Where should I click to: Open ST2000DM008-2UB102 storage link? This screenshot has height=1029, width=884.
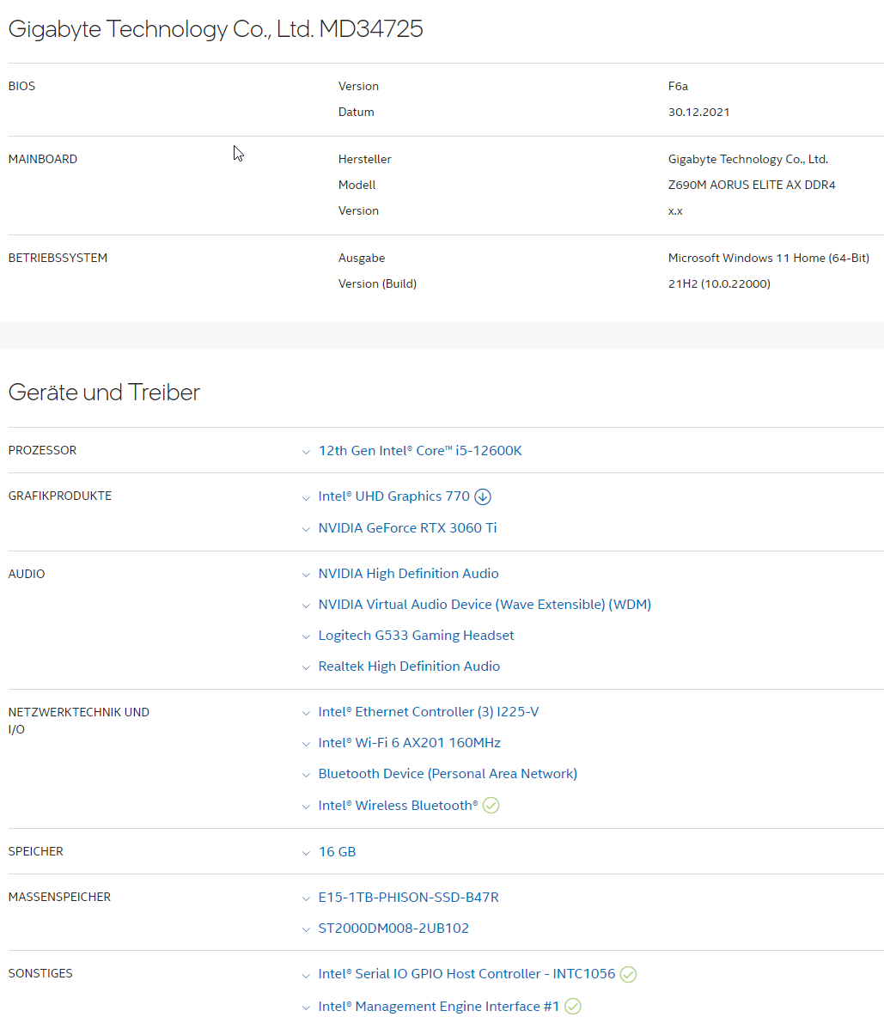(393, 928)
